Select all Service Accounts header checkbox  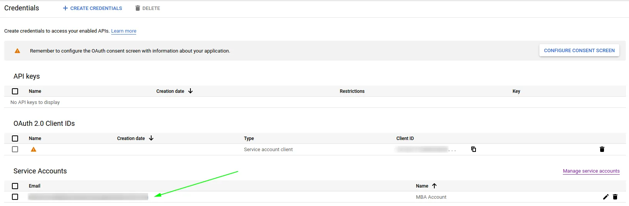15,186
